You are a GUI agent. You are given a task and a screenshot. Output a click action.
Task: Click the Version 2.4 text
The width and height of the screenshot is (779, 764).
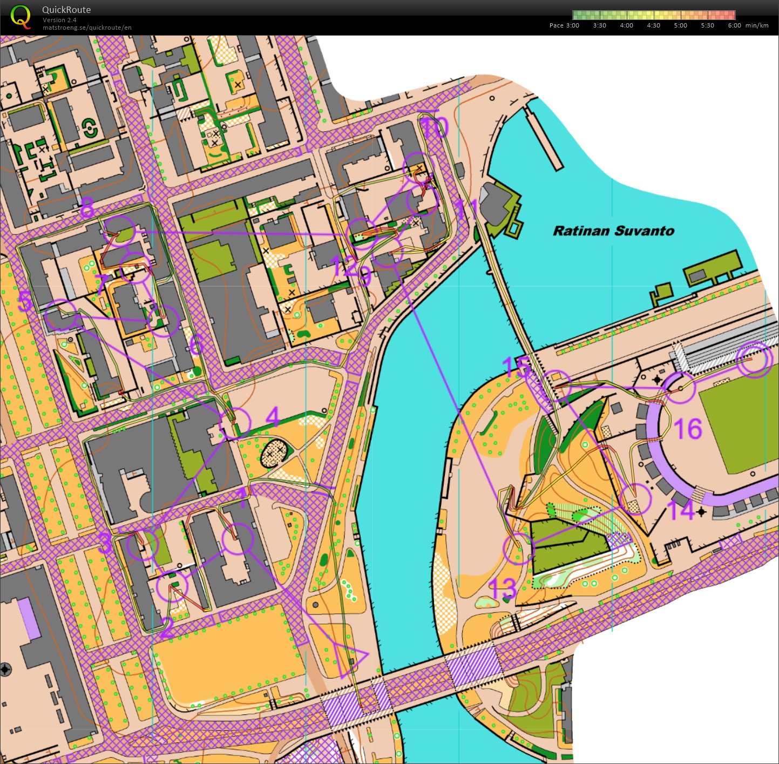(59, 20)
